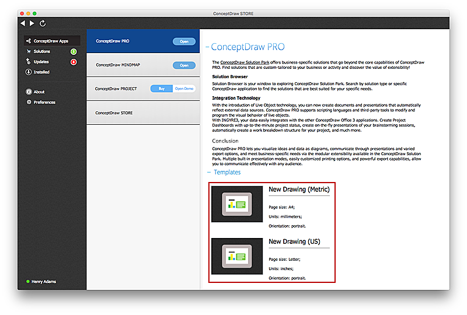
Task: Select the ConceptDraw STORE row
Action: coord(143,113)
